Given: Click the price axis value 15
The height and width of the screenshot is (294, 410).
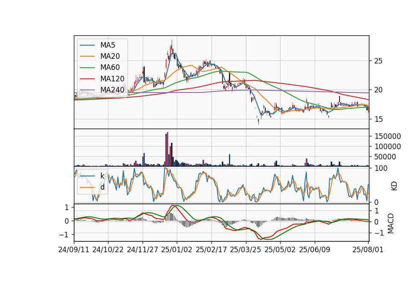Looking at the screenshot, I should 378,119.
